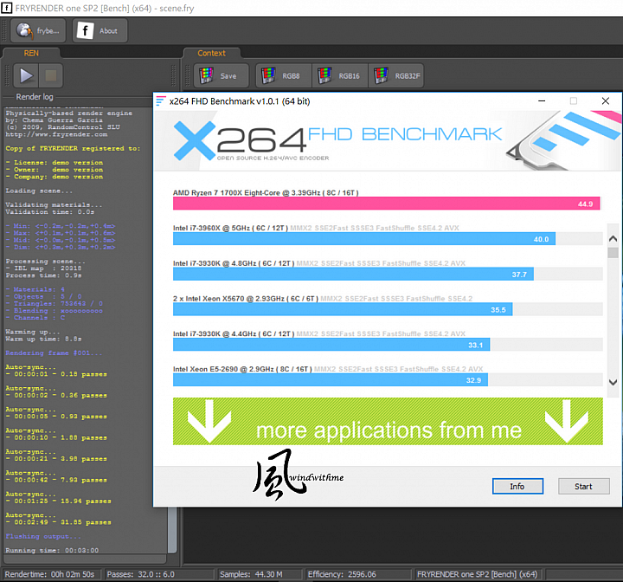
Task: Select the Intel Xeon E5-2690 result bar
Action: tap(331, 380)
